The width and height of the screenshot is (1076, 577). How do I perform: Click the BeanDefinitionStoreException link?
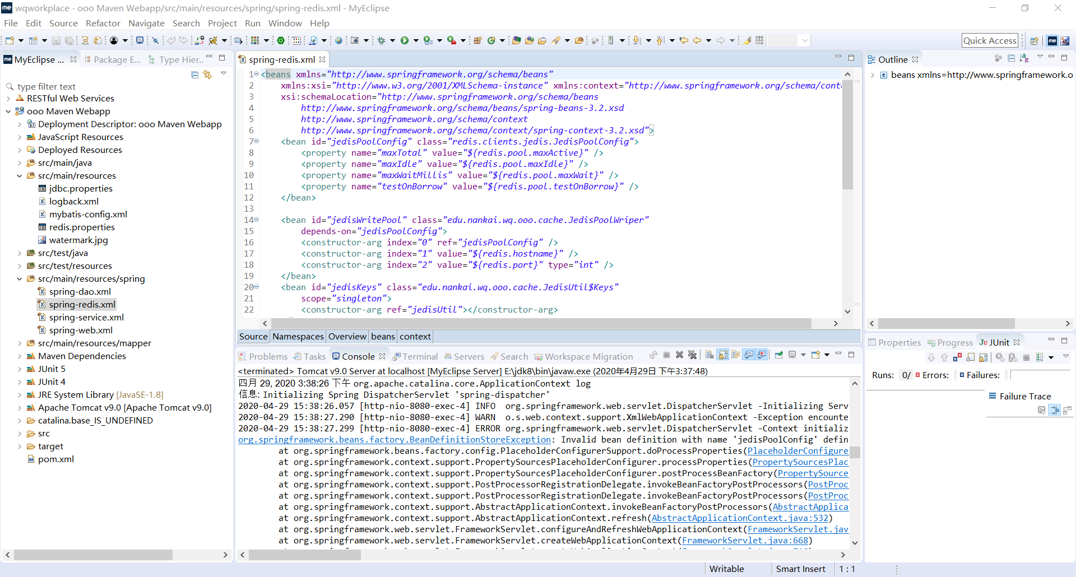click(x=395, y=440)
